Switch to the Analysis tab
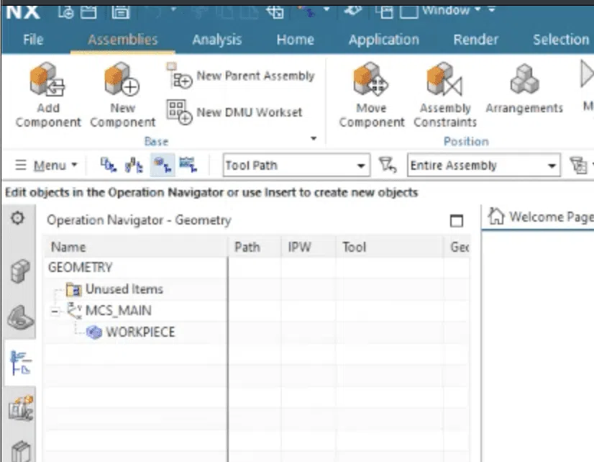The width and height of the screenshot is (594, 462). coord(216,40)
